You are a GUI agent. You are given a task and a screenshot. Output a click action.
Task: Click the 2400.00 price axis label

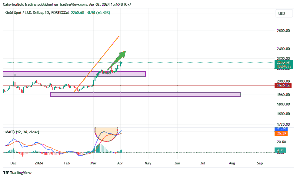pyautogui.click(x=283, y=49)
